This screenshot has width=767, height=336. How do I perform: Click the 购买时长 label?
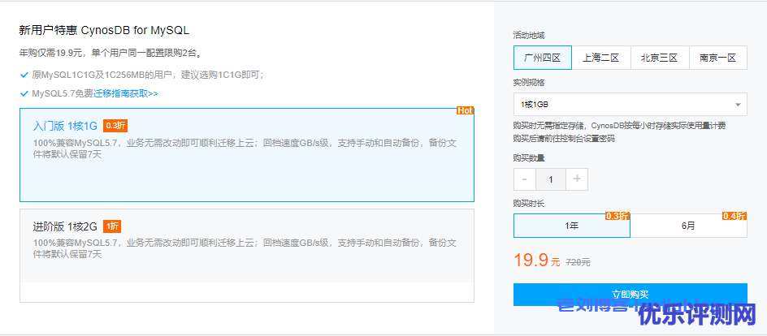529,203
